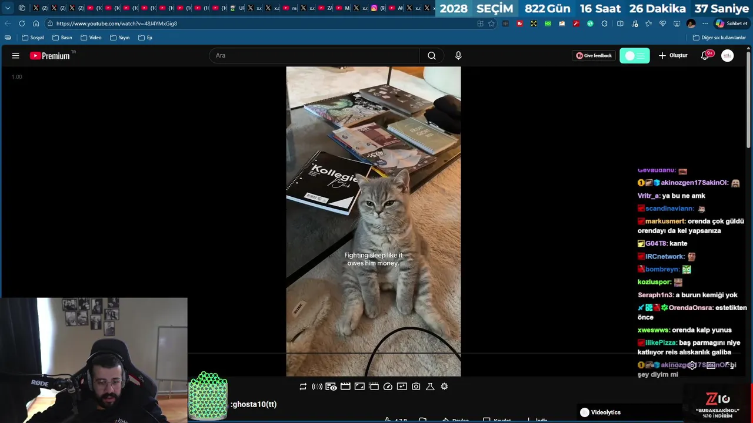
Task: Click the browser back arrow
Action: pos(8,23)
